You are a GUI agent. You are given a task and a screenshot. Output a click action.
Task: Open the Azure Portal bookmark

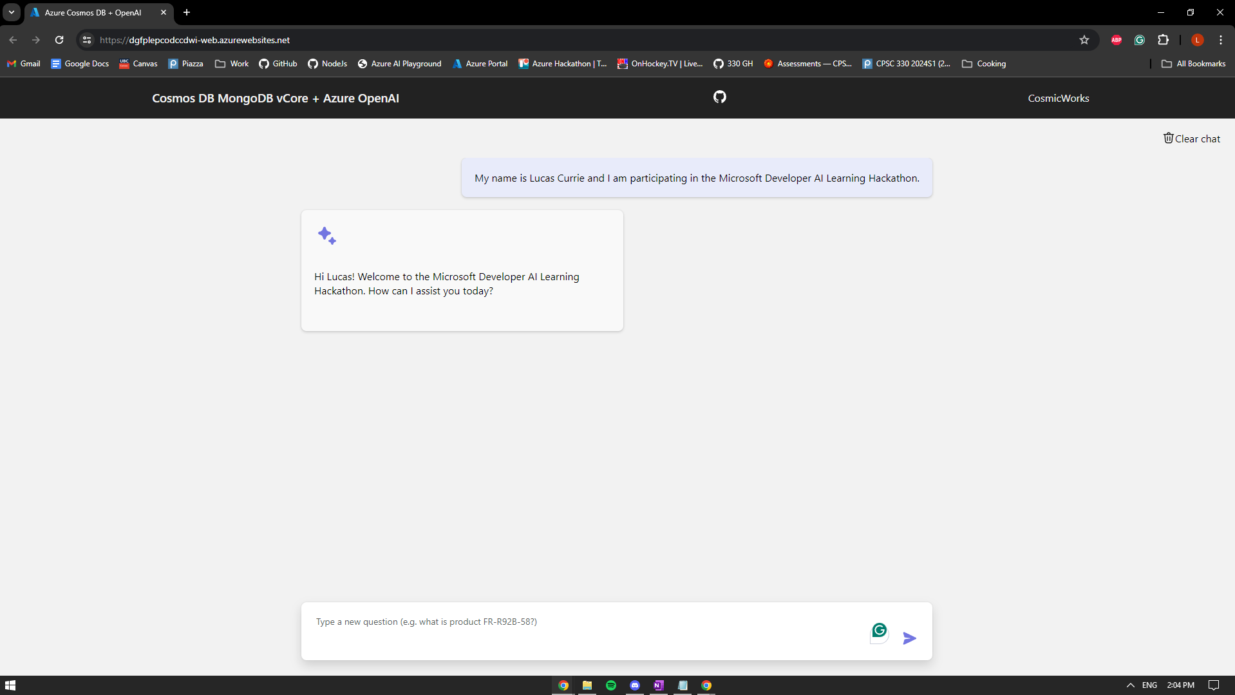coord(480,64)
